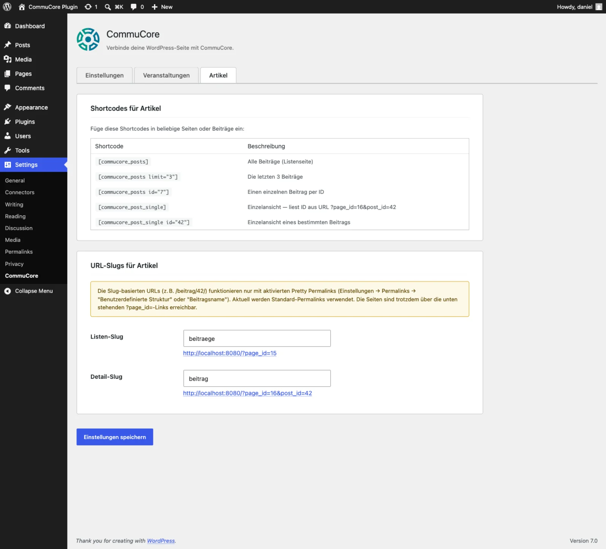
Task: Click the [commucore_post_single] shortcode
Action: 132,207
